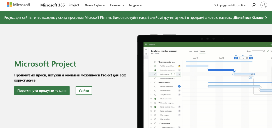
Task: Click the Увійти button
Action: coord(84,91)
